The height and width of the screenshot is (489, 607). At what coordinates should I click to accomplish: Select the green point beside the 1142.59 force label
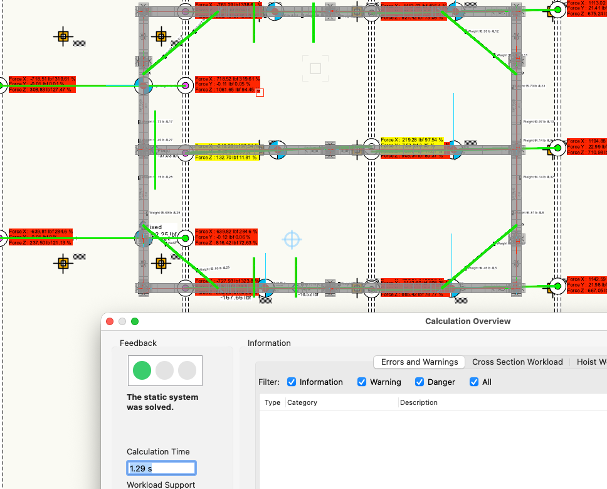[x=557, y=286]
